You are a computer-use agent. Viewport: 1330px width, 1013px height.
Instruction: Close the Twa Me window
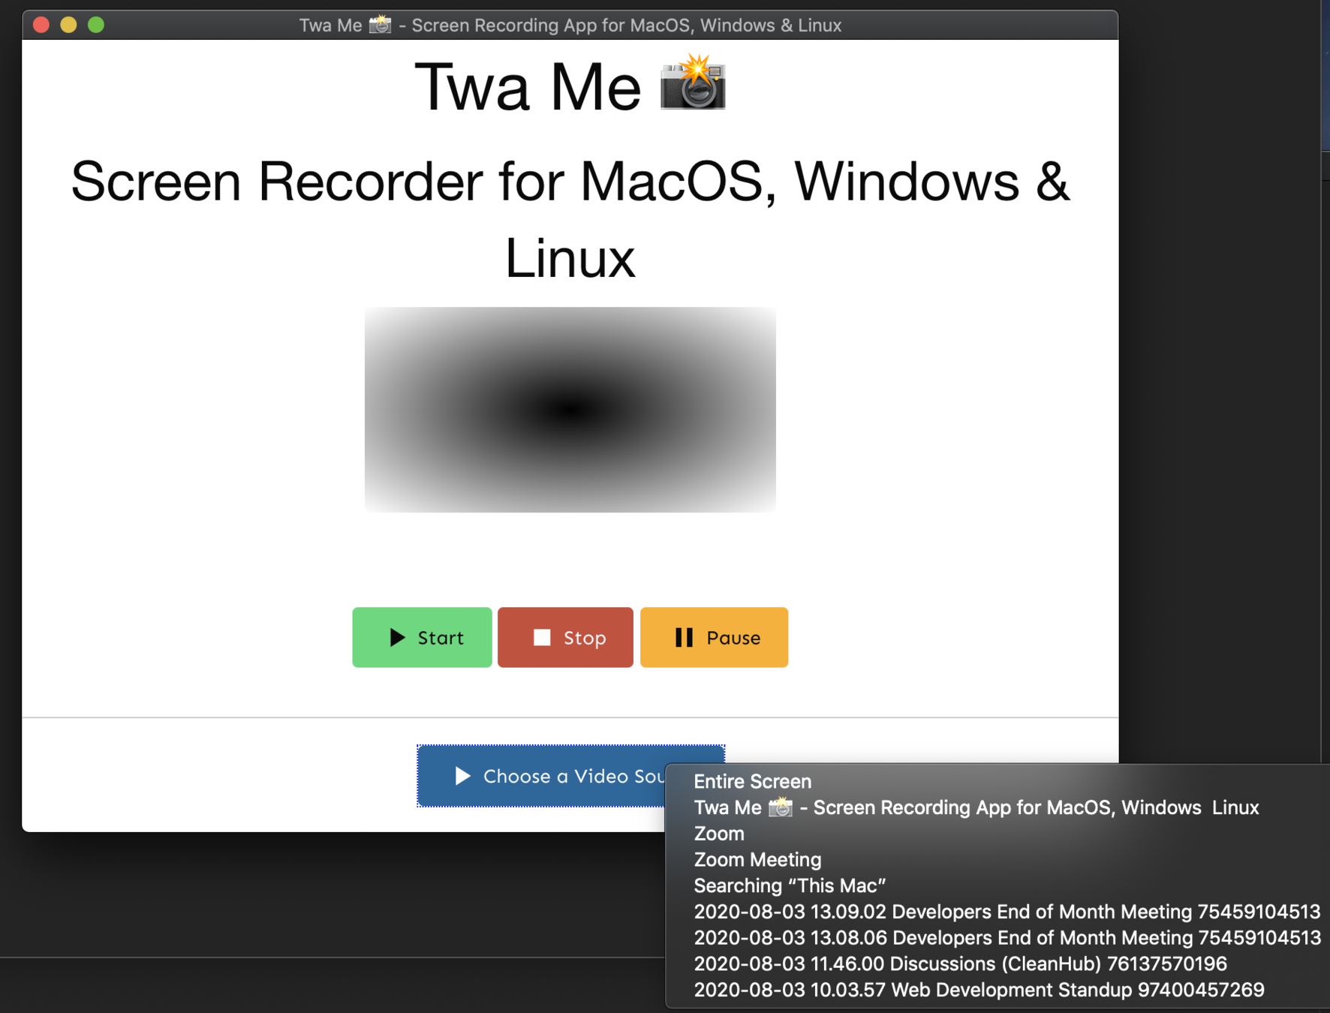tap(41, 25)
